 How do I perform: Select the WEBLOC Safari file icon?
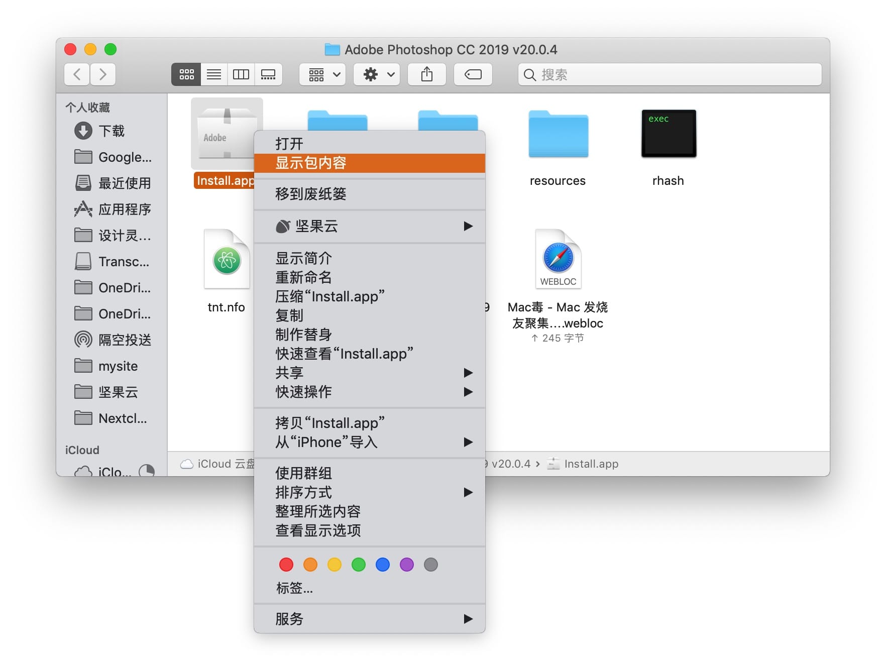[558, 259]
